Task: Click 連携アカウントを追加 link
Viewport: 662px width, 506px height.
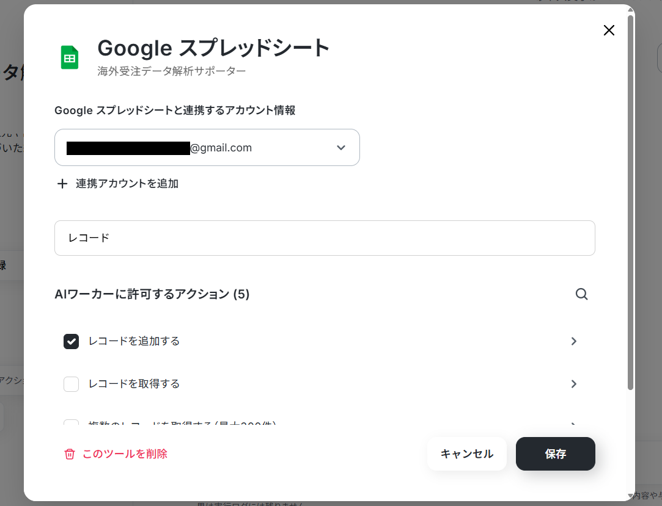Action: pyautogui.click(x=127, y=184)
